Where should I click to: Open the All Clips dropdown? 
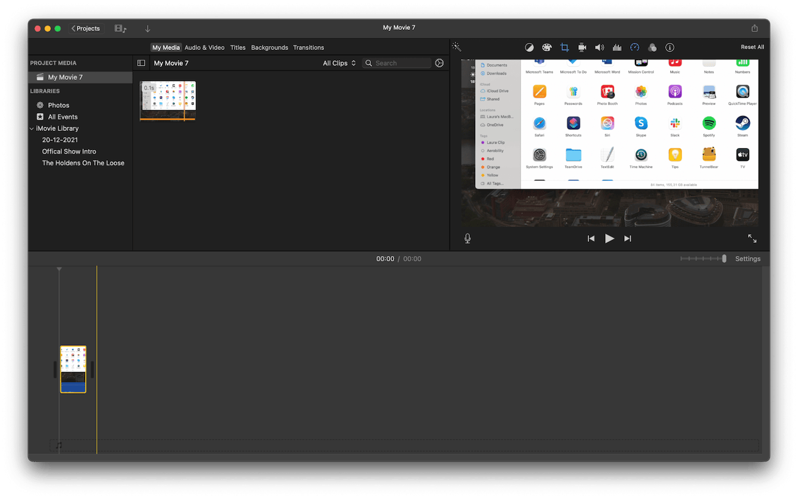coord(339,63)
